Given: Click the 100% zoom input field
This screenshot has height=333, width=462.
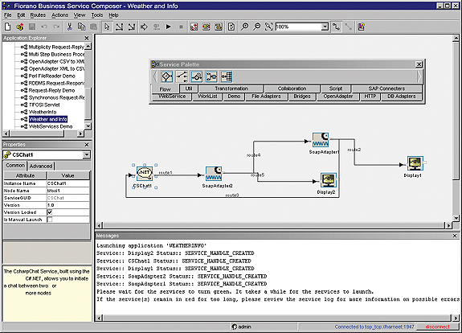Looking at the screenshot, I should click(x=298, y=27).
